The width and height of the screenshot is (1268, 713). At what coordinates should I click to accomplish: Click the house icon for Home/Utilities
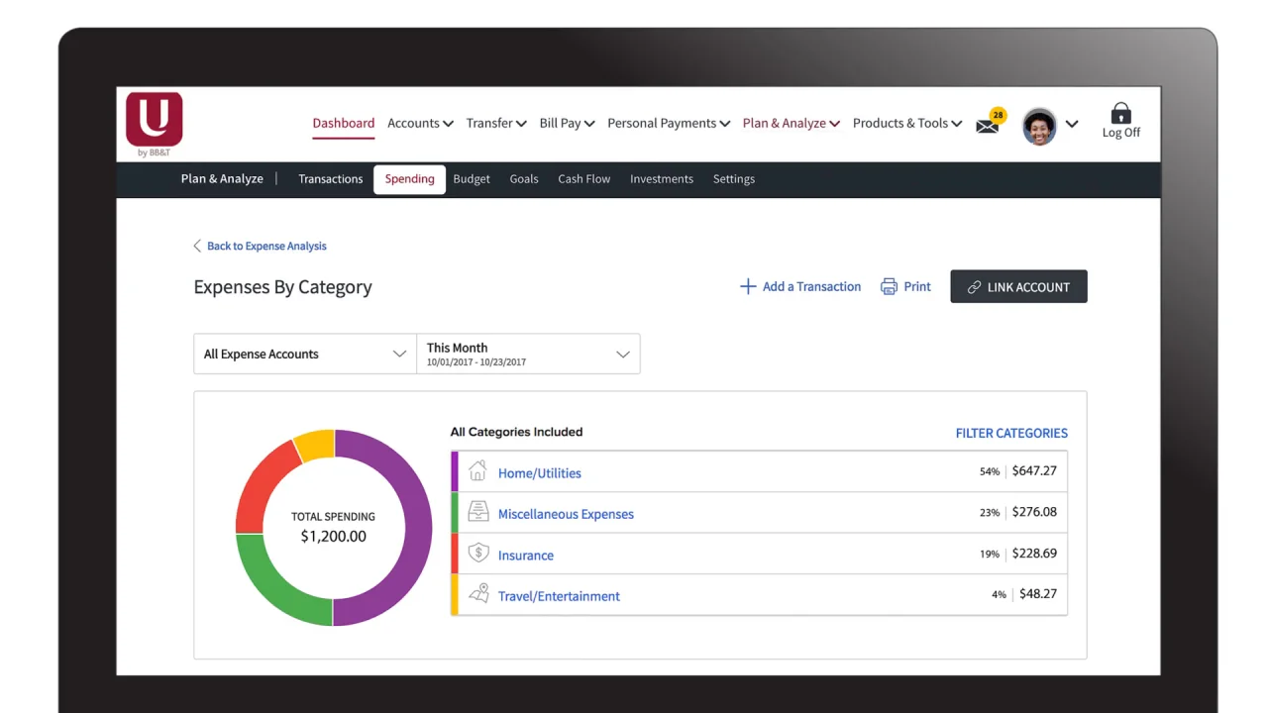(478, 470)
